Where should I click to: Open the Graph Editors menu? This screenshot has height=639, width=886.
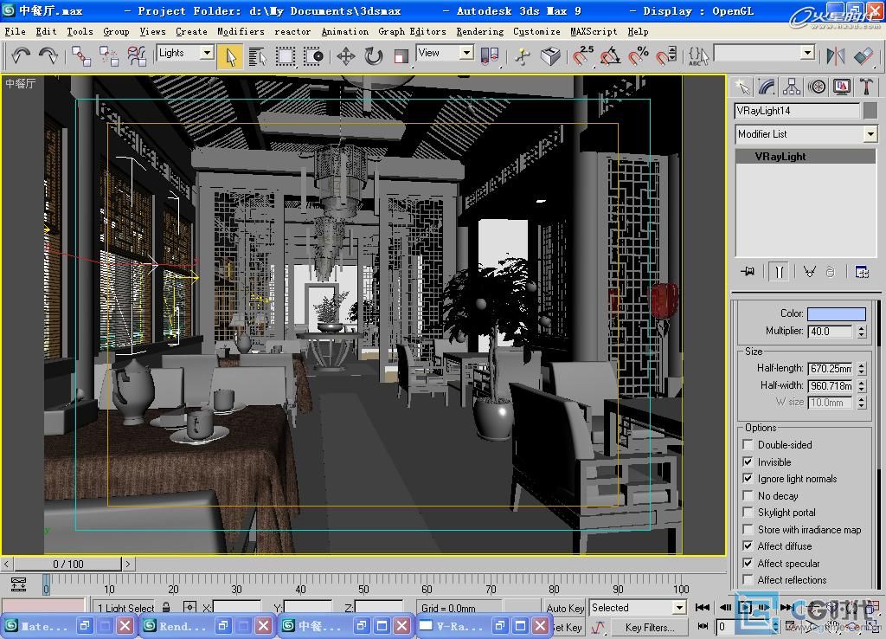pos(412,32)
